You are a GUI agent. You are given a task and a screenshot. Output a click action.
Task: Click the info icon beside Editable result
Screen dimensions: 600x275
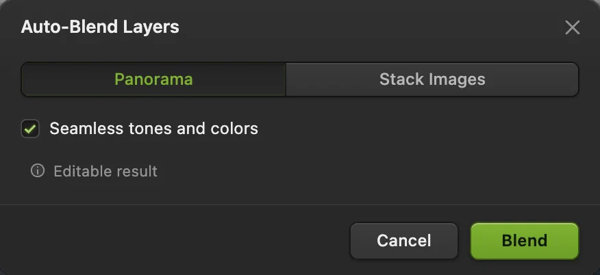(x=38, y=171)
